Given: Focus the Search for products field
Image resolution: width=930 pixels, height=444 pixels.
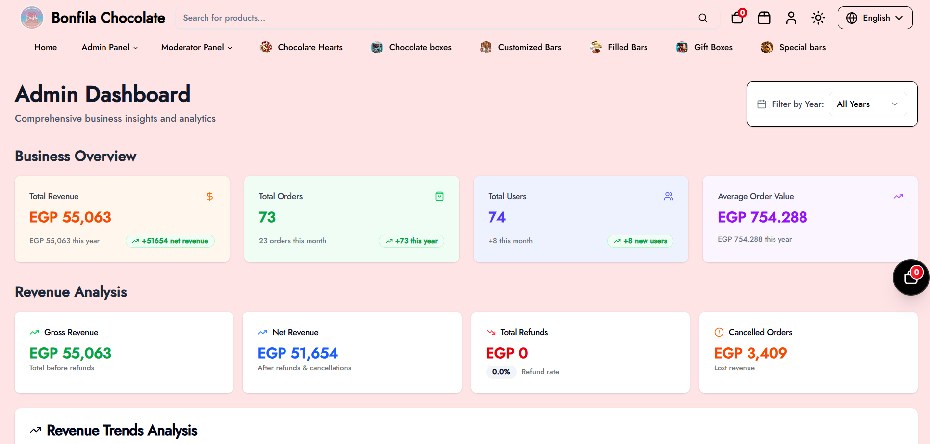Looking at the screenshot, I should pyautogui.click(x=447, y=18).
